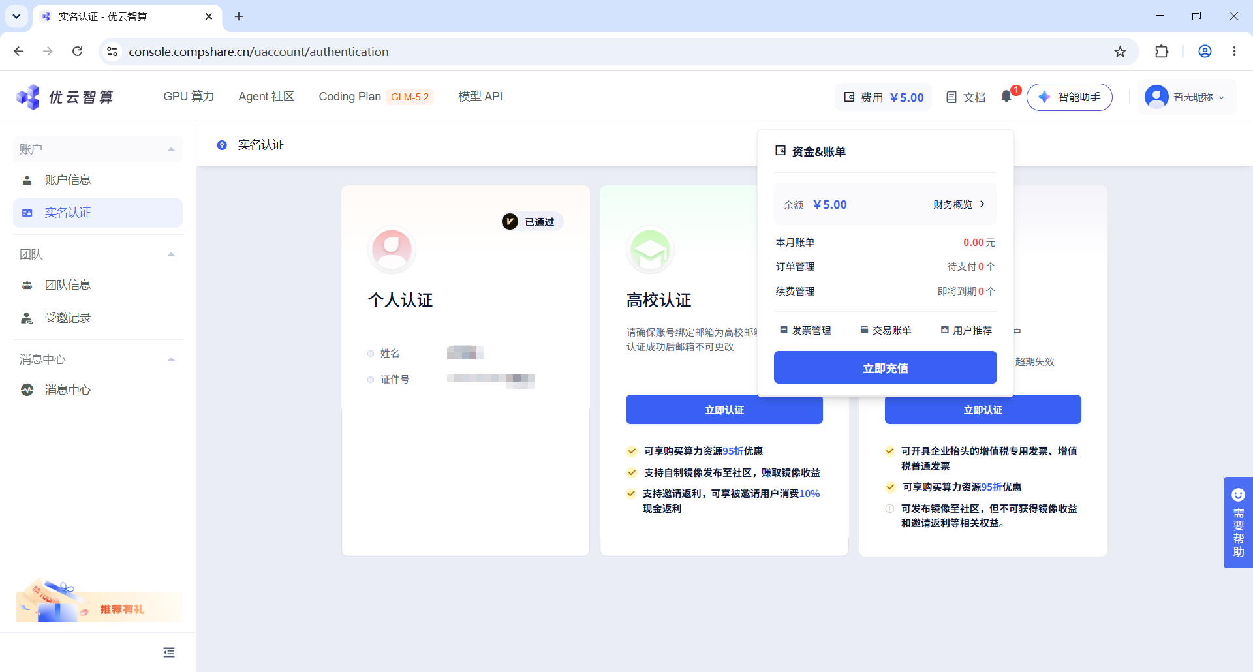The image size is (1253, 672).
Task: Click the user avatar icon
Action: 1156,97
